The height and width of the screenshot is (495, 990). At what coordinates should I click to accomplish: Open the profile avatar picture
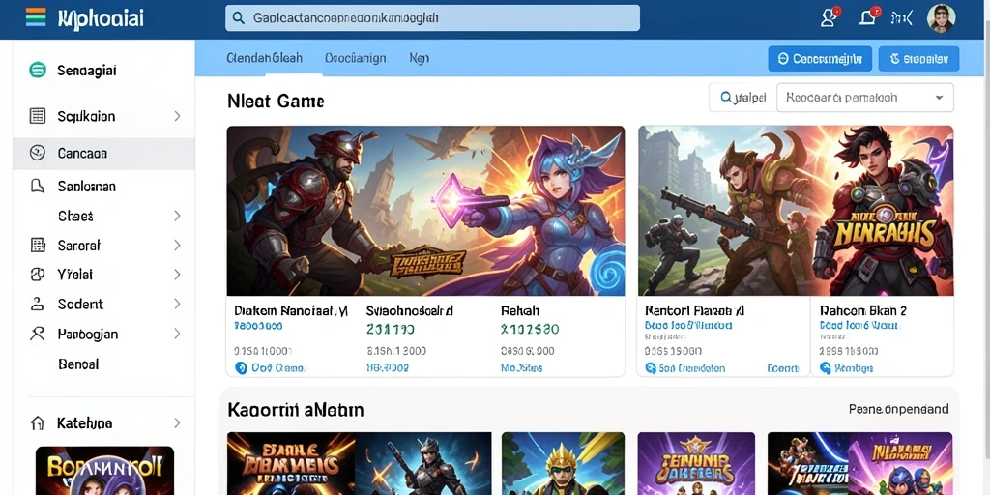[941, 18]
